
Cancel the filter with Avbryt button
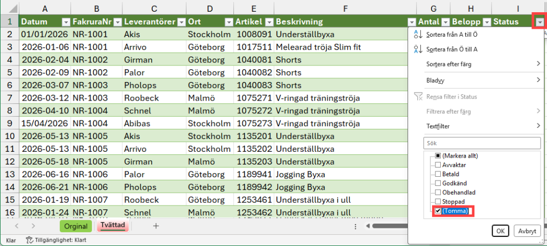(x=527, y=231)
